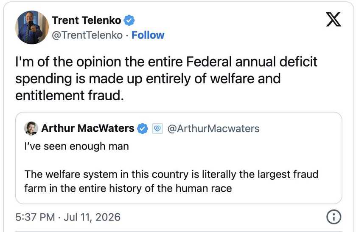Click the X logo icon
This screenshot has width=356, height=232.
point(333,20)
